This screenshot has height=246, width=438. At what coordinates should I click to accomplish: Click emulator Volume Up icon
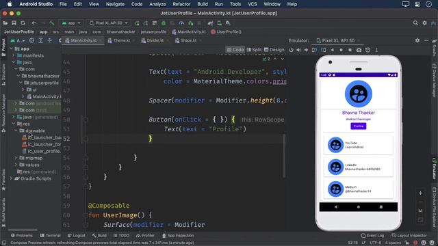298,50
